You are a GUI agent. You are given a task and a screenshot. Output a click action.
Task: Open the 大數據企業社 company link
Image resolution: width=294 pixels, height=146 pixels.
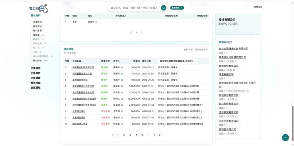79,111
